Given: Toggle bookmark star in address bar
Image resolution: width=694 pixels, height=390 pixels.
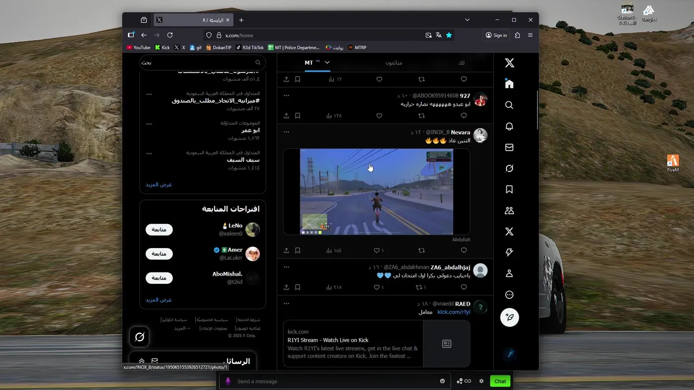Looking at the screenshot, I should point(449,35).
